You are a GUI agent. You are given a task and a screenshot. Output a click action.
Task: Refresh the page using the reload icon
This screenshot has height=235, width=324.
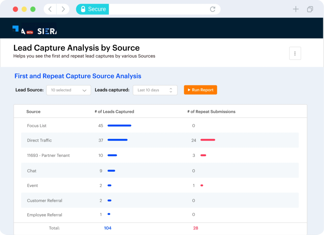click(212, 9)
